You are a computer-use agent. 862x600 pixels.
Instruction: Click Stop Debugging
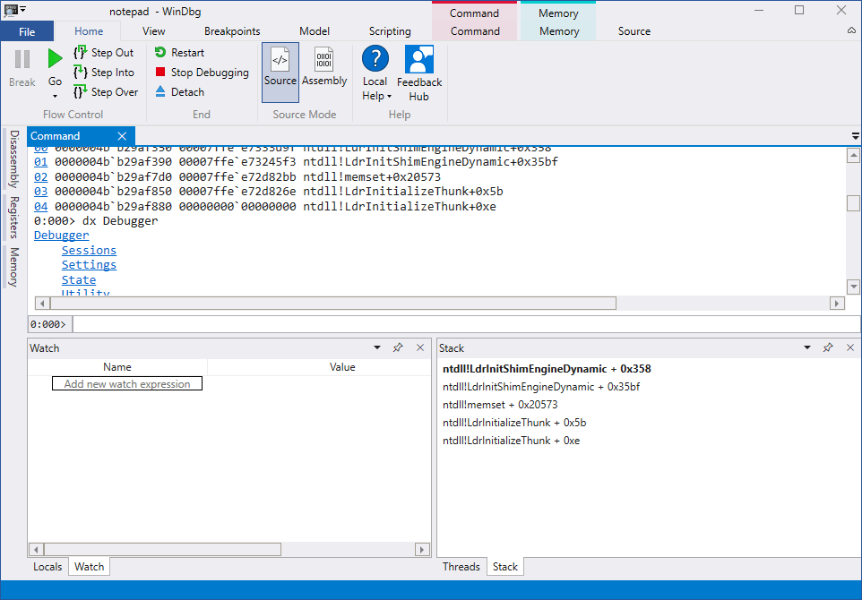202,73
